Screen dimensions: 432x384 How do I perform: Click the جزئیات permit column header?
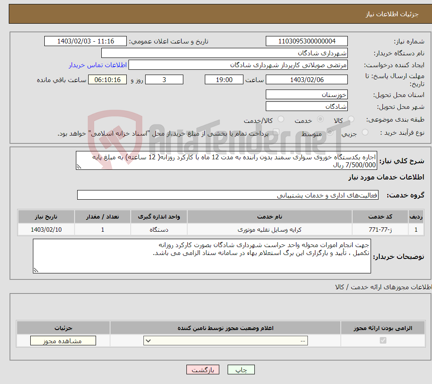tap(63, 328)
